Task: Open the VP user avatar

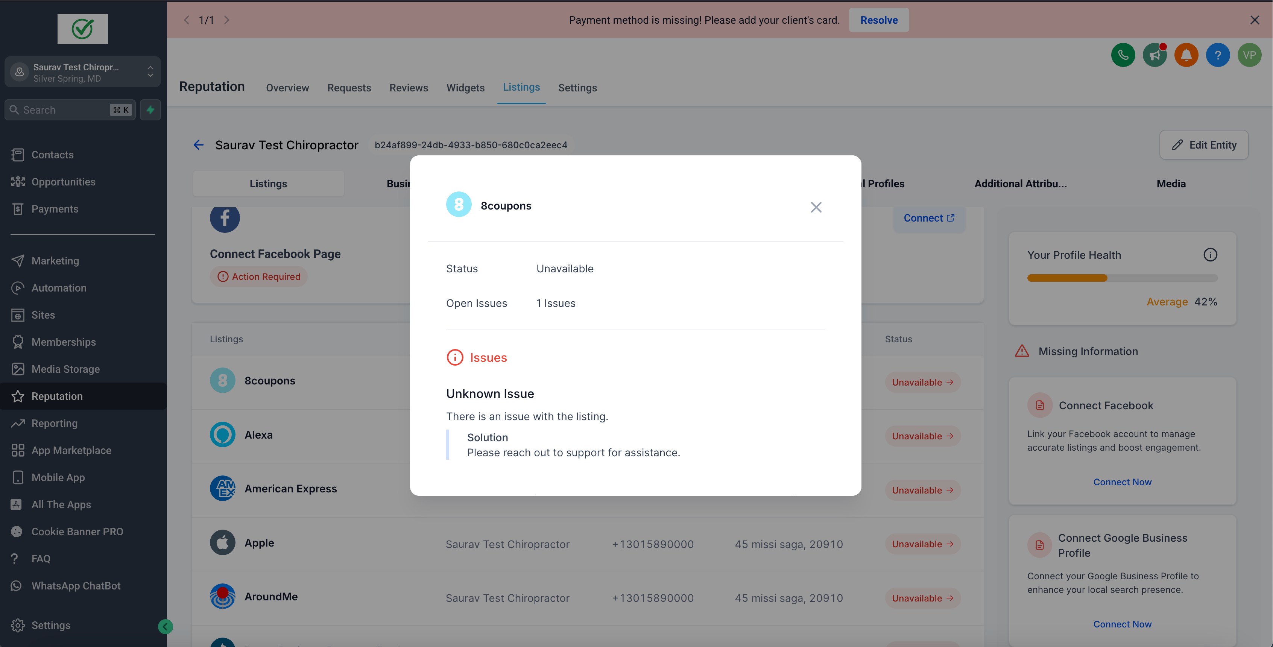Action: coord(1249,55)
